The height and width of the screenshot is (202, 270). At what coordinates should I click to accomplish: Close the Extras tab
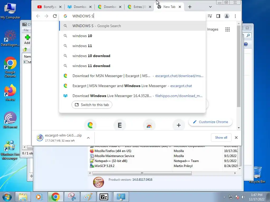pyautogui.click(x=150, y=7)
